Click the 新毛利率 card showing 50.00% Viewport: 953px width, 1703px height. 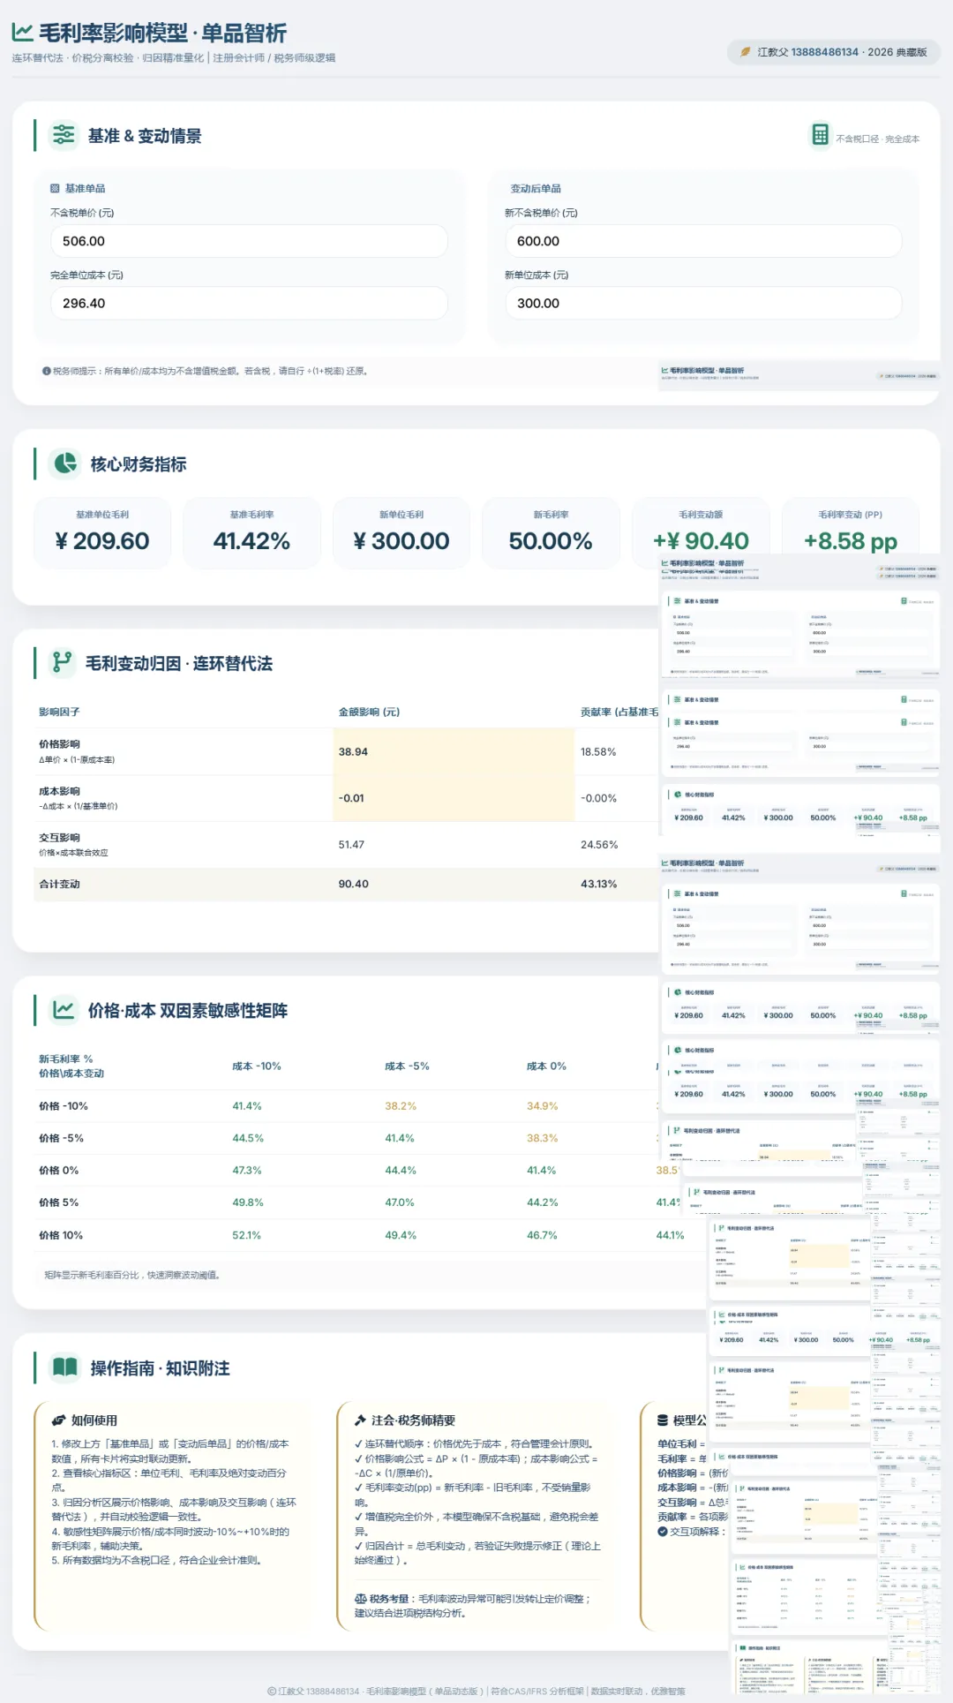[x=551, y=532]
